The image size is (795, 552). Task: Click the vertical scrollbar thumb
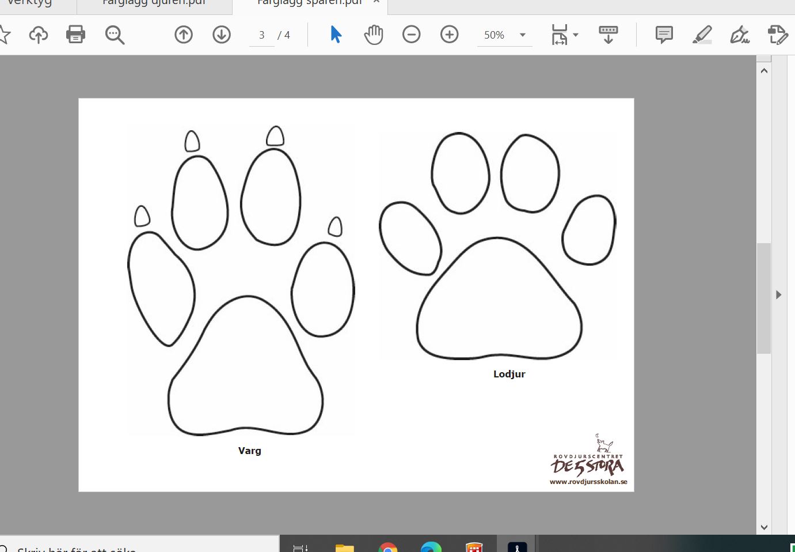click(x=764, y=298)
